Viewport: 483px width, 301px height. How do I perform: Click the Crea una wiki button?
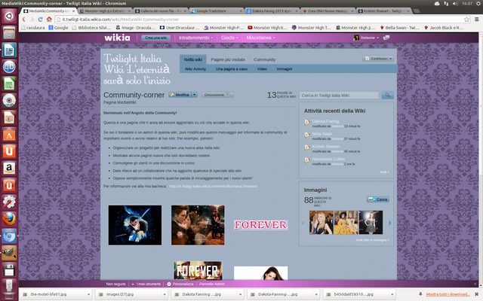[156, 38]
